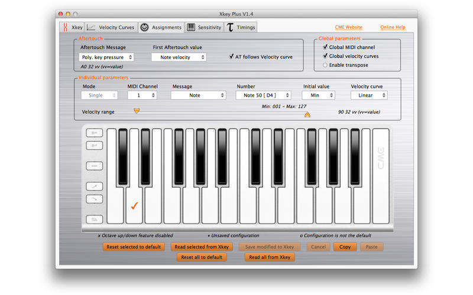Select the eighth black key from the left
473x295 pixels.
[312, 156]
